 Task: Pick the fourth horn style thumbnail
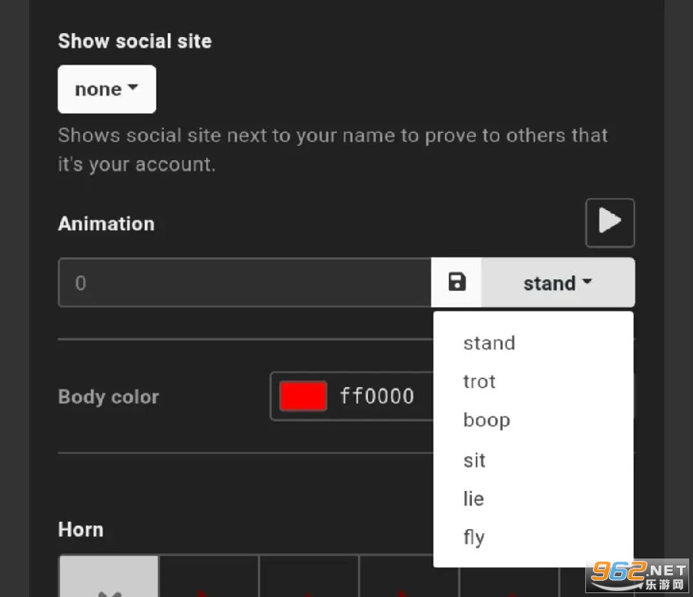tap(410, 576)
